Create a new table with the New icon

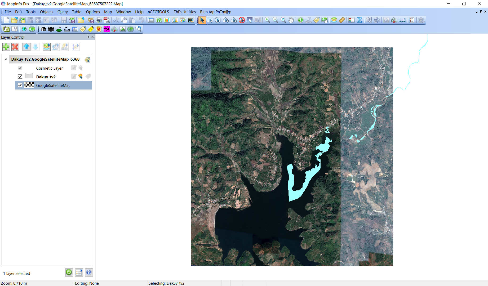pos(6,20)
